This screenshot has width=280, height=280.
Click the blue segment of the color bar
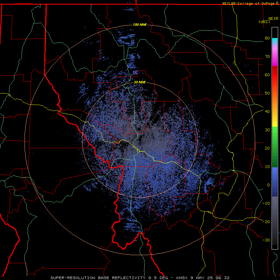click(x=275, y=182)
